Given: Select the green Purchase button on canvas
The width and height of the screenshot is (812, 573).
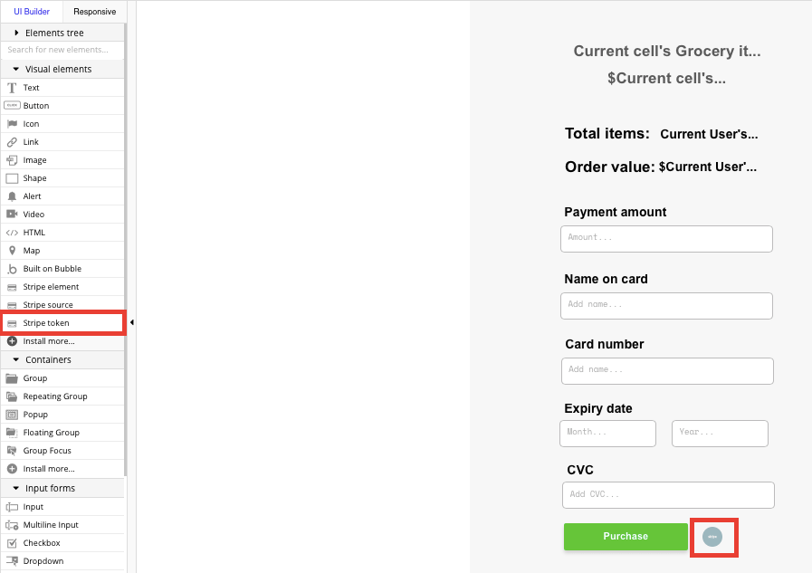Looking at the screenshot, I should click(626, 536).
